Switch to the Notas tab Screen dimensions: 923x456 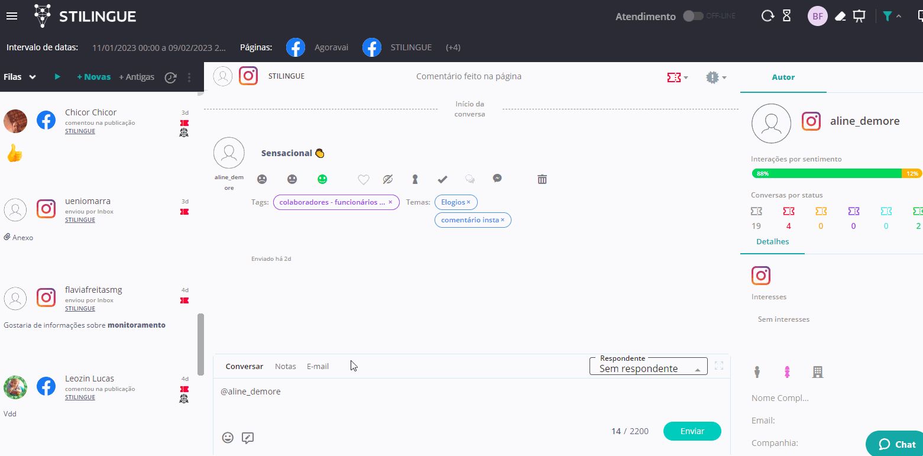(286, 367)
